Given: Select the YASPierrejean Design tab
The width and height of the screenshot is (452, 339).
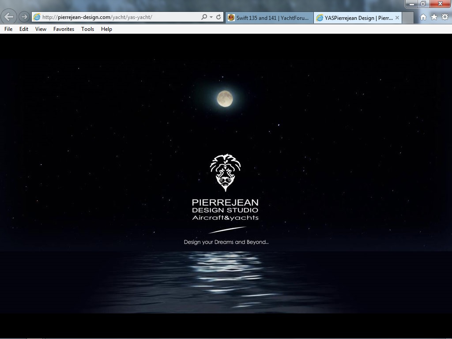Looking at the screenshot, I should (358, 18).
